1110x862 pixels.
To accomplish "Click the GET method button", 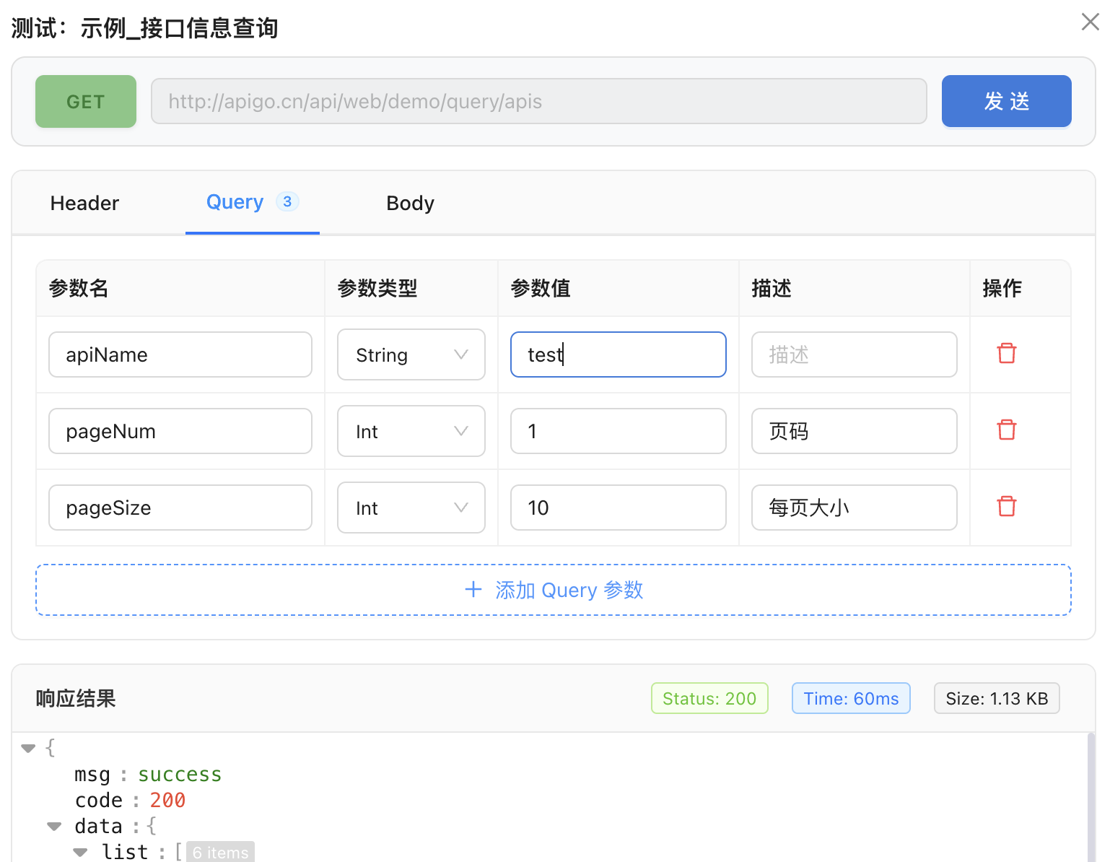I will coord(86,101).
